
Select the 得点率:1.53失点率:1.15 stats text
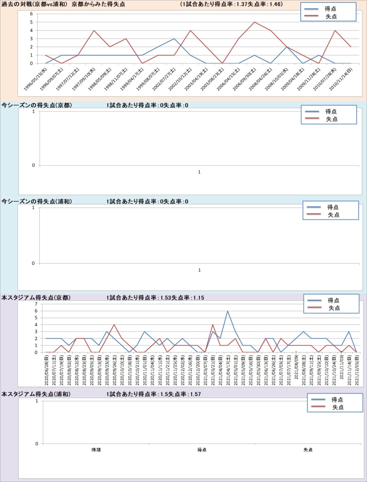pyautogui.click(x=155, y=298)
